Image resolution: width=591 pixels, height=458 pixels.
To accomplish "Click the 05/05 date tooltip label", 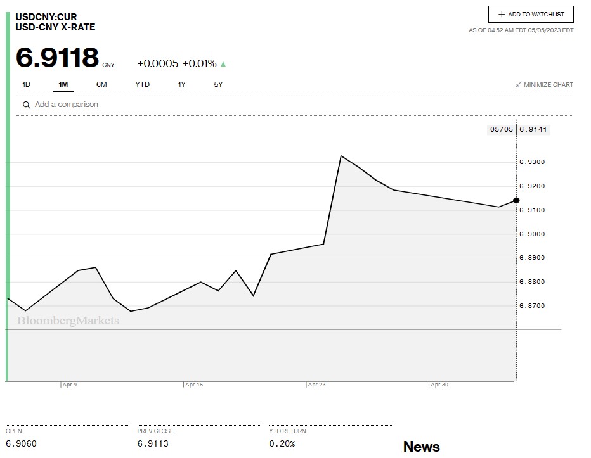I will [501, 129].
